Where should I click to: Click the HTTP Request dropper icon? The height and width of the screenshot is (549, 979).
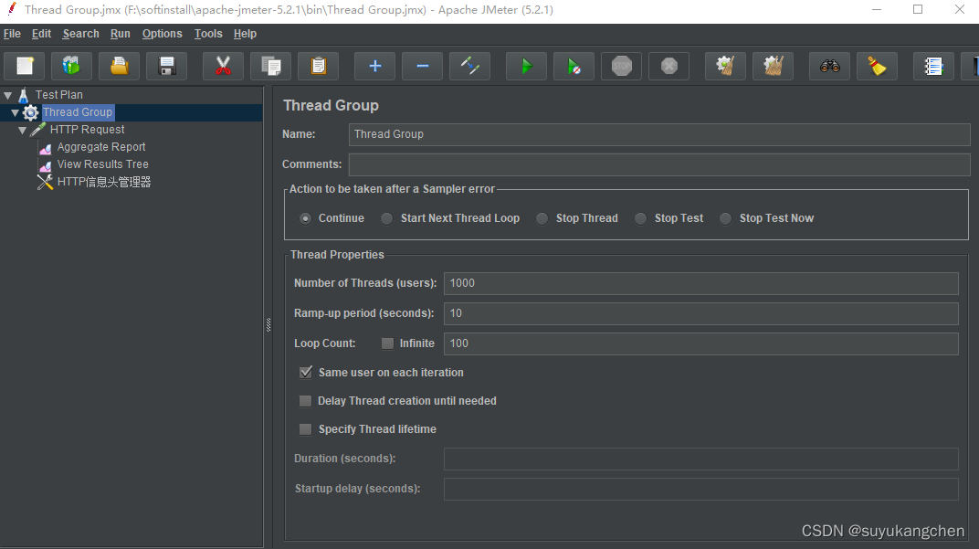click(x=38, y=130)
